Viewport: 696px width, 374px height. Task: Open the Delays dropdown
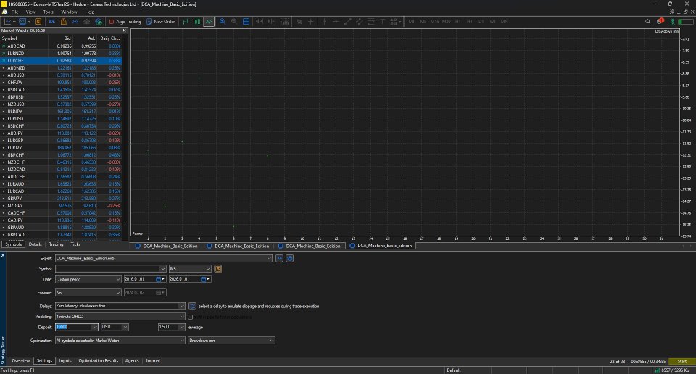(120, 306)
